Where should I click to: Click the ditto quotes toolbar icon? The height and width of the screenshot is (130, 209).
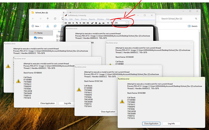108,23
